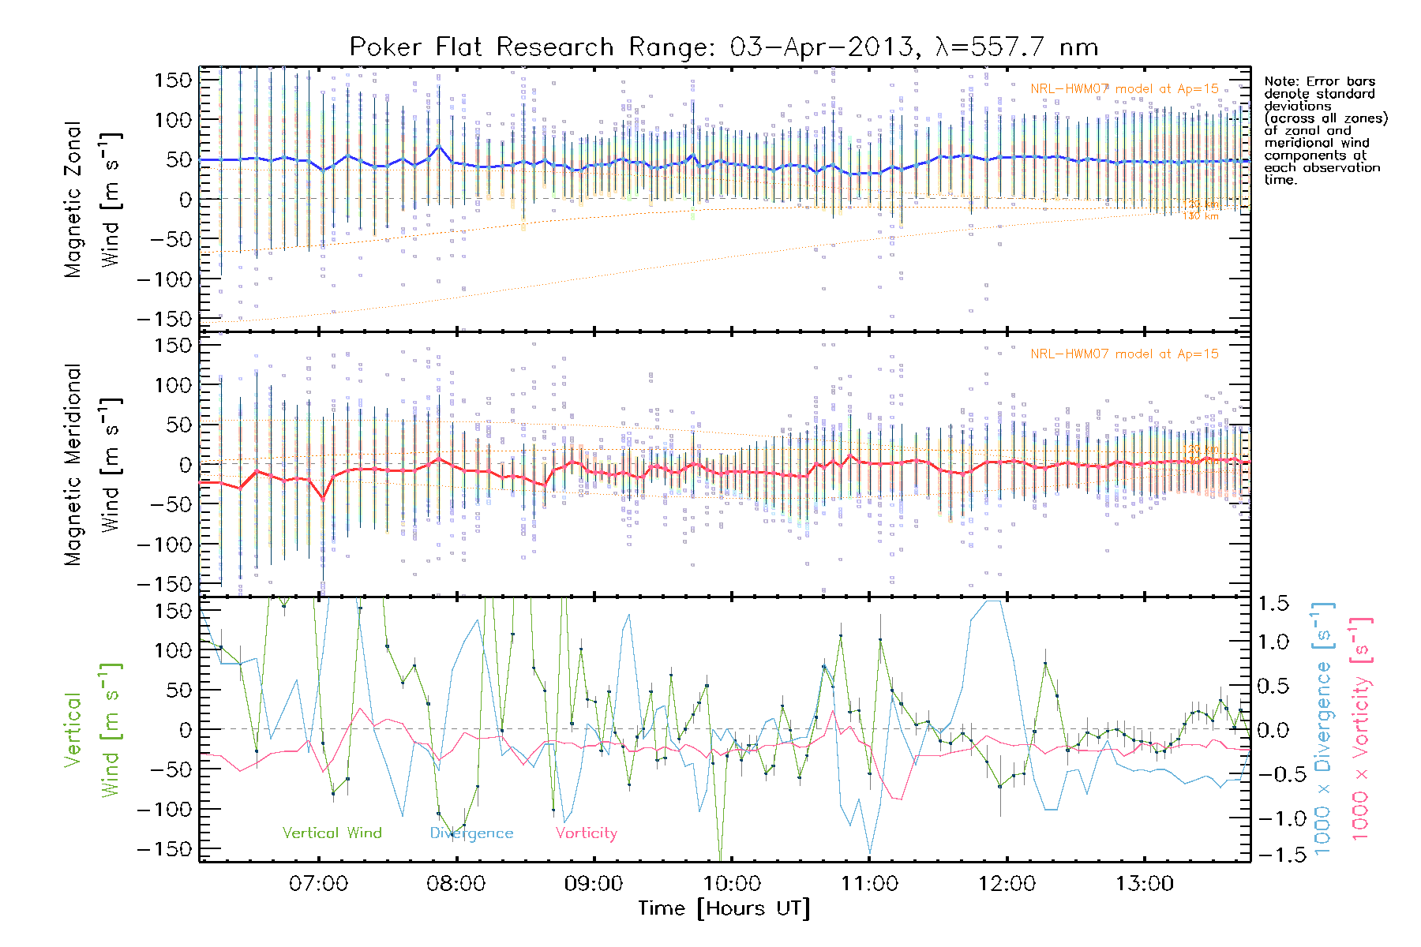Click the 10:00 time tick label
This screenshot has height=947, width=1421.
(x=732, y=884)
